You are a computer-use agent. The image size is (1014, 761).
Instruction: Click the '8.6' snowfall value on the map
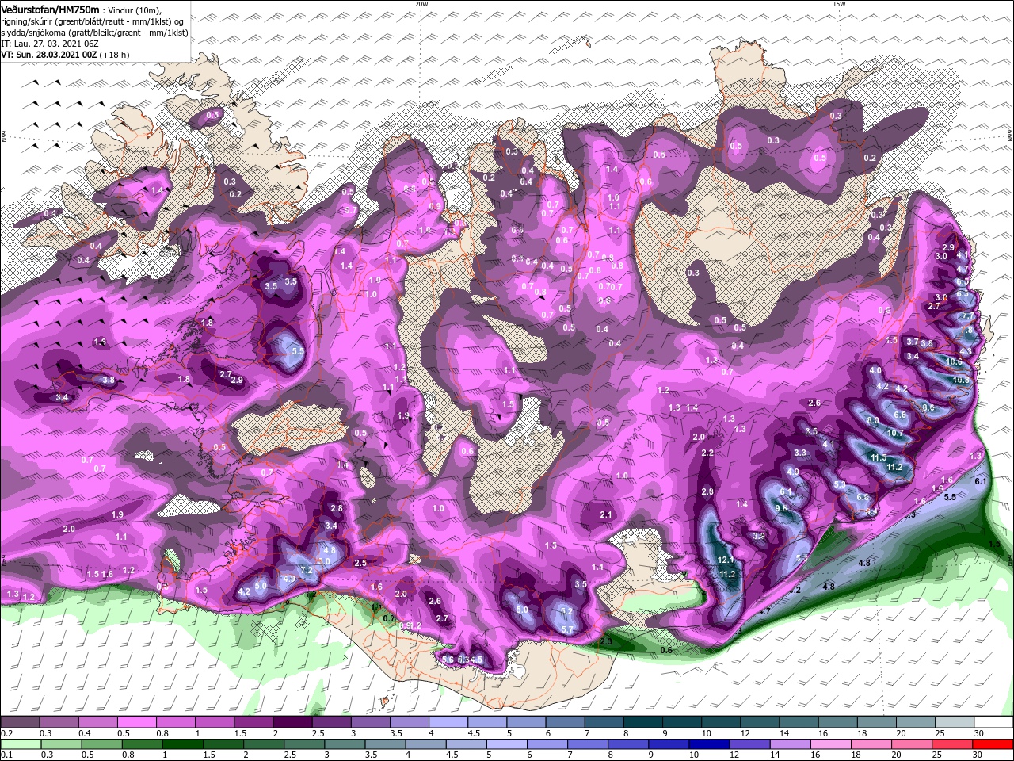pos(928,407)
